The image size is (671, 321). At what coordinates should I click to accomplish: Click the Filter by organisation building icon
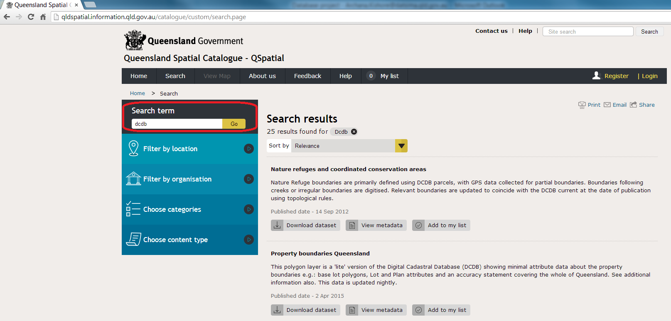point(133,179)
